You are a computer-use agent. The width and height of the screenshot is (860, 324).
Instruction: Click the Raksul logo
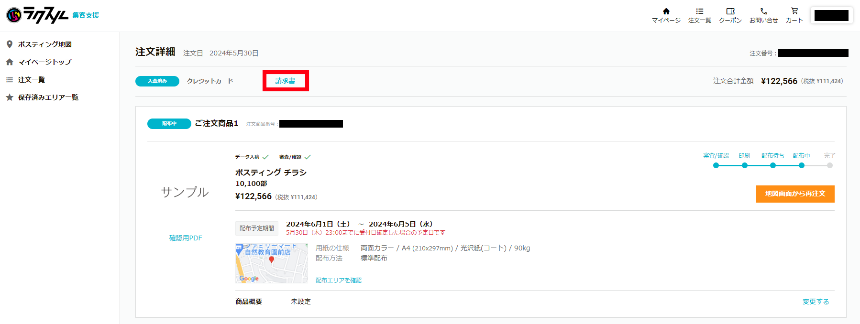[38, 15]
